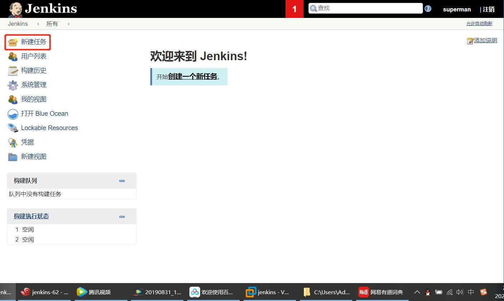Click Jenkins breadcrumb item
Screen dimensions: 504x301
tap(18, 24)
